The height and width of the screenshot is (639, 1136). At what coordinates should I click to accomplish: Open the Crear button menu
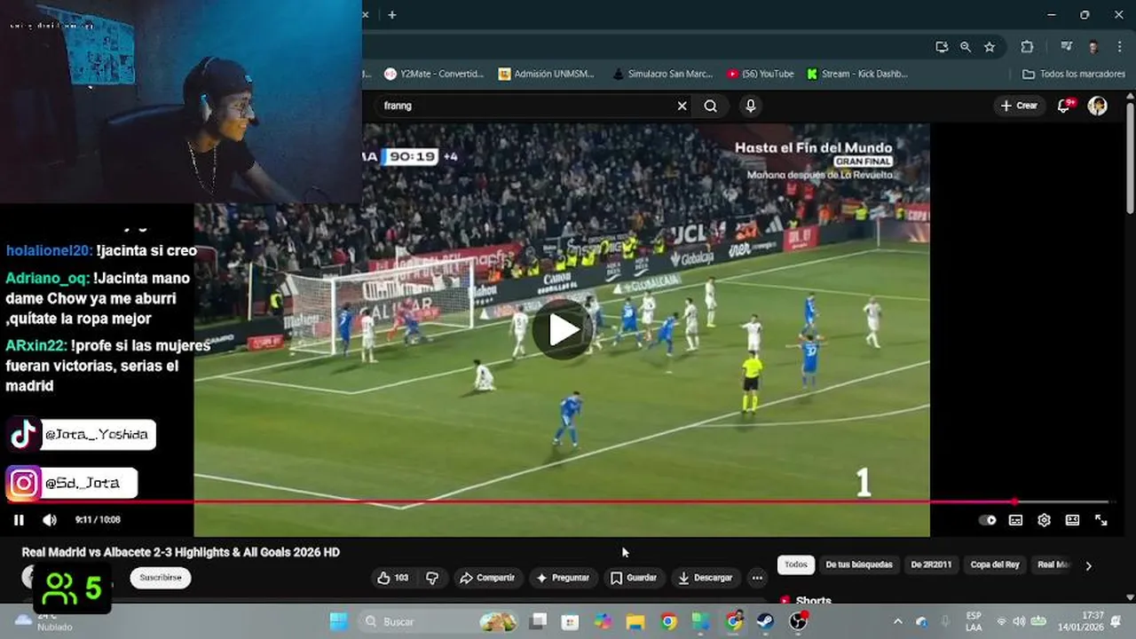(x=1019, y=106)
